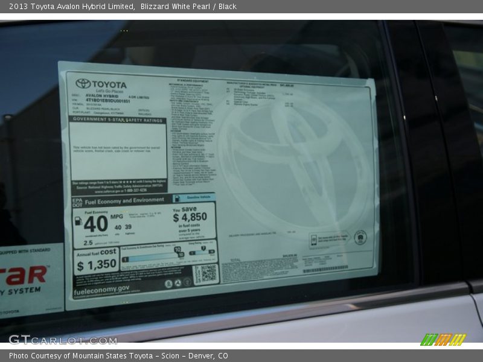Screen dimensions: 483x362
Task: Click the 'Gasoline Vehicle' blue label
Action: tap(194, 198)
